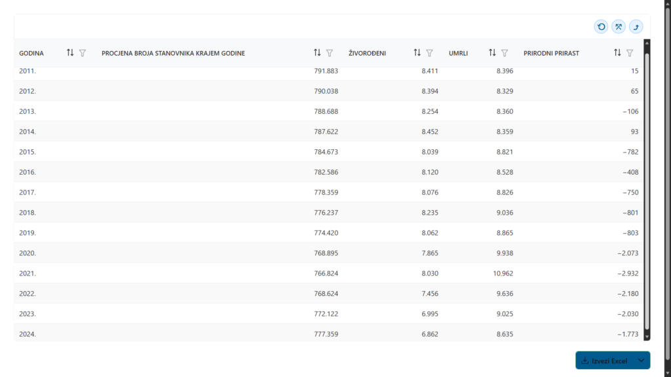Click the curved up-arrow icon button
The image size is (671, 377).
[636, 27]
